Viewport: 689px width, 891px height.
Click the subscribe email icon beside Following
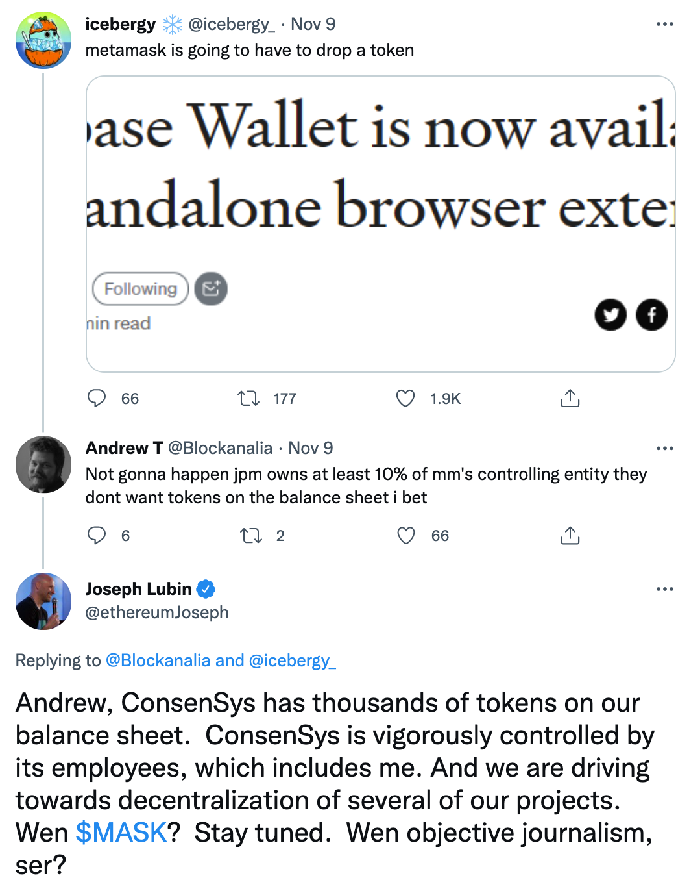point(211,289)
